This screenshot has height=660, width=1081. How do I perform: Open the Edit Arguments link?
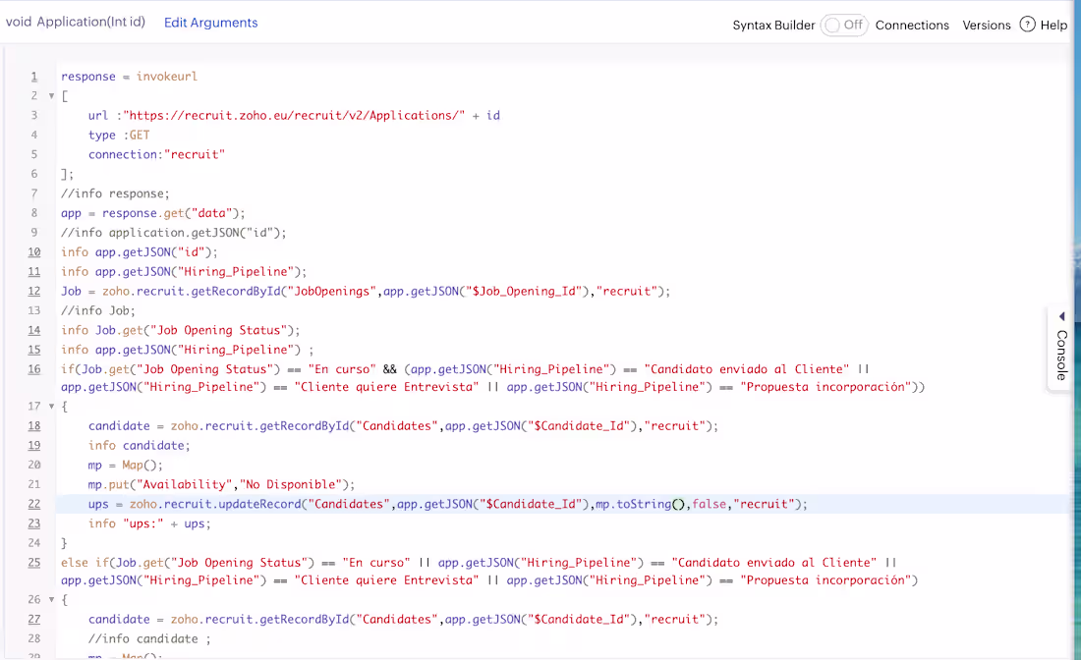(x=210, y=23)
